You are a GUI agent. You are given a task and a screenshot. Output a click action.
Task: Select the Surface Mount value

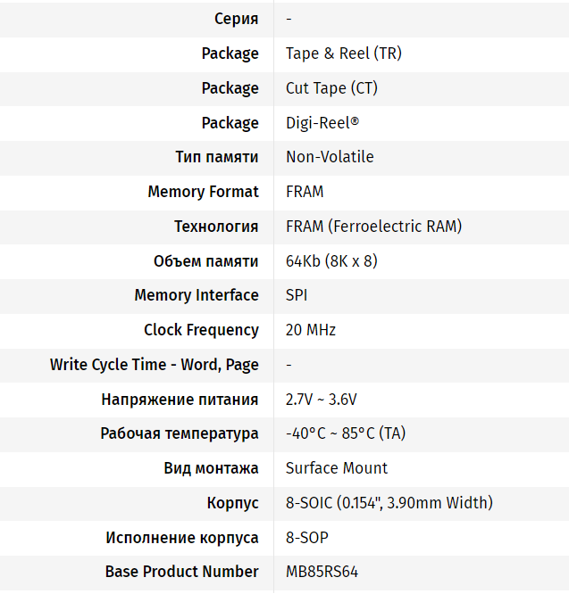tap(337, 468)
